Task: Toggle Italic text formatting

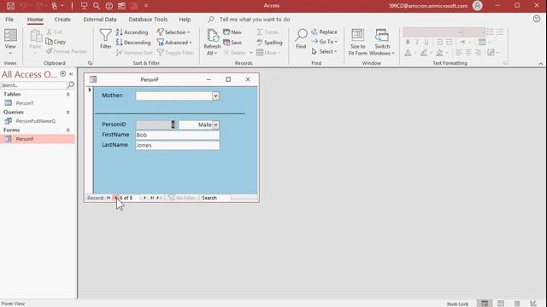Action: (x=417, y=42)
